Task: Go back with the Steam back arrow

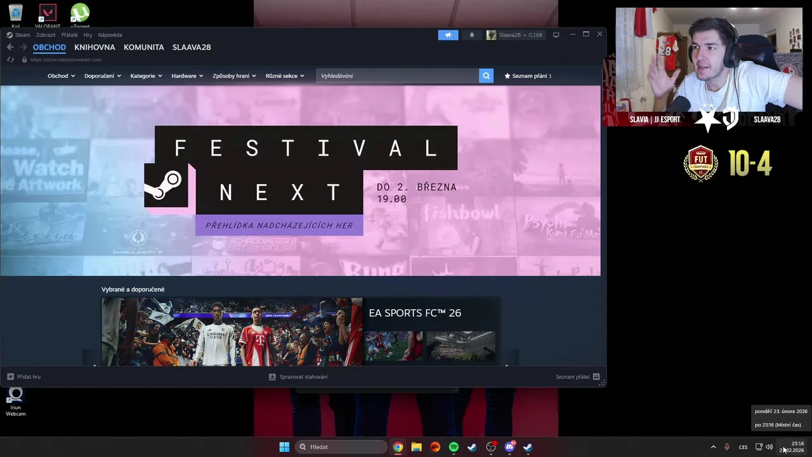Action: (x=10, y=47)
